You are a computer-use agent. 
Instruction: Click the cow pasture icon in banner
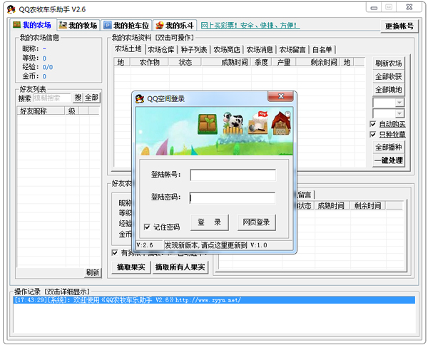tap(233, 123)
